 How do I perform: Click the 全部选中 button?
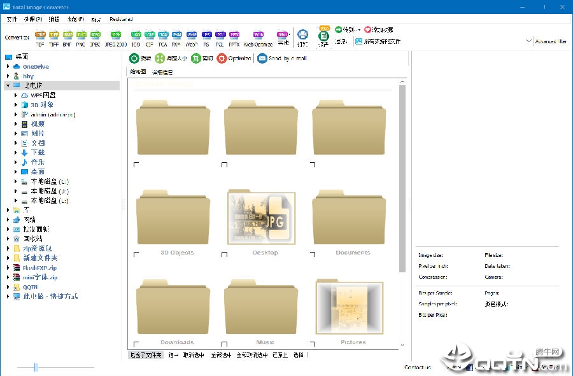[x=221, y=355]
